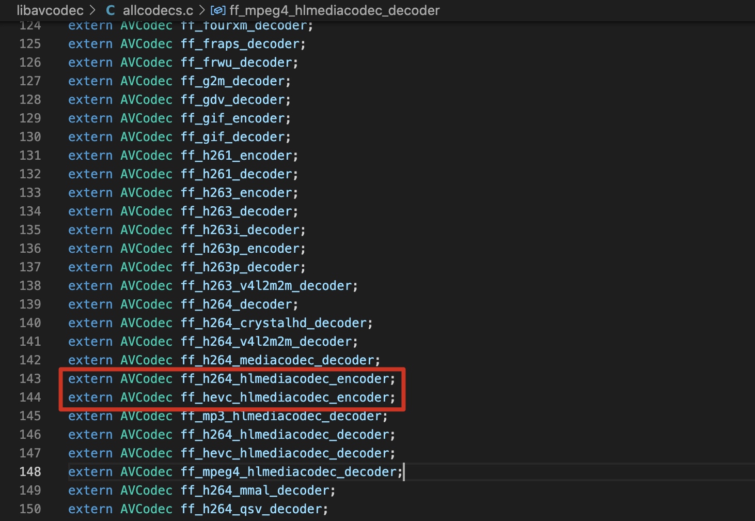
Task: Click the AVCodec type on line 131
Action: pos(147,156)
